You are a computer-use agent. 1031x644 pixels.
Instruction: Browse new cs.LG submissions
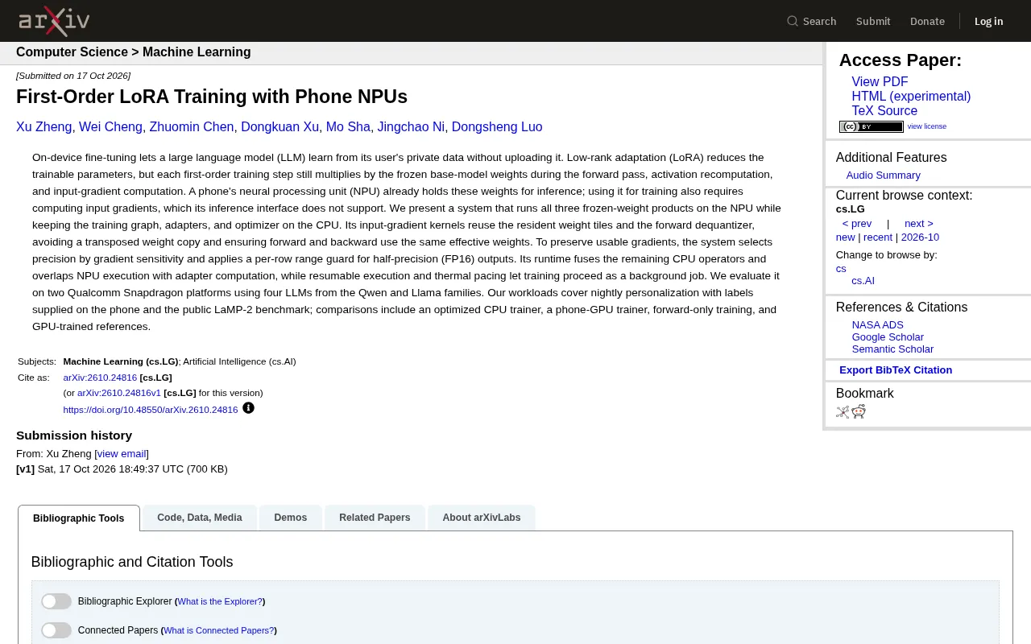(x=845, y=237)
